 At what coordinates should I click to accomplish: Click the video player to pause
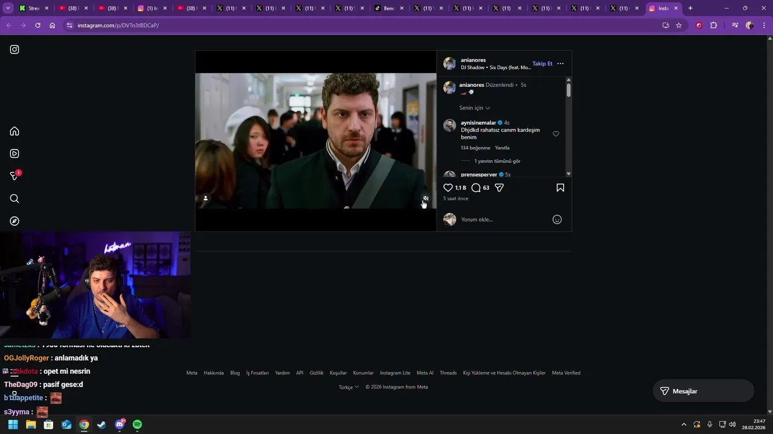tap(315, 140)
